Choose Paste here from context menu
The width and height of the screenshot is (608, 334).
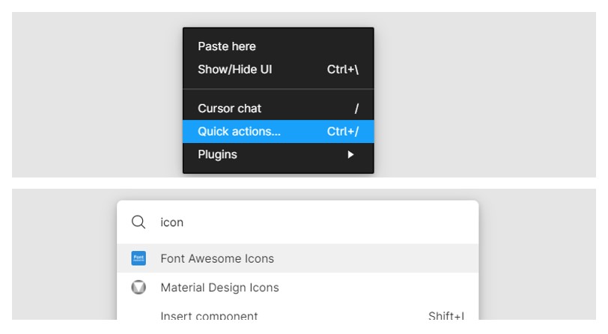pos(227,46)
